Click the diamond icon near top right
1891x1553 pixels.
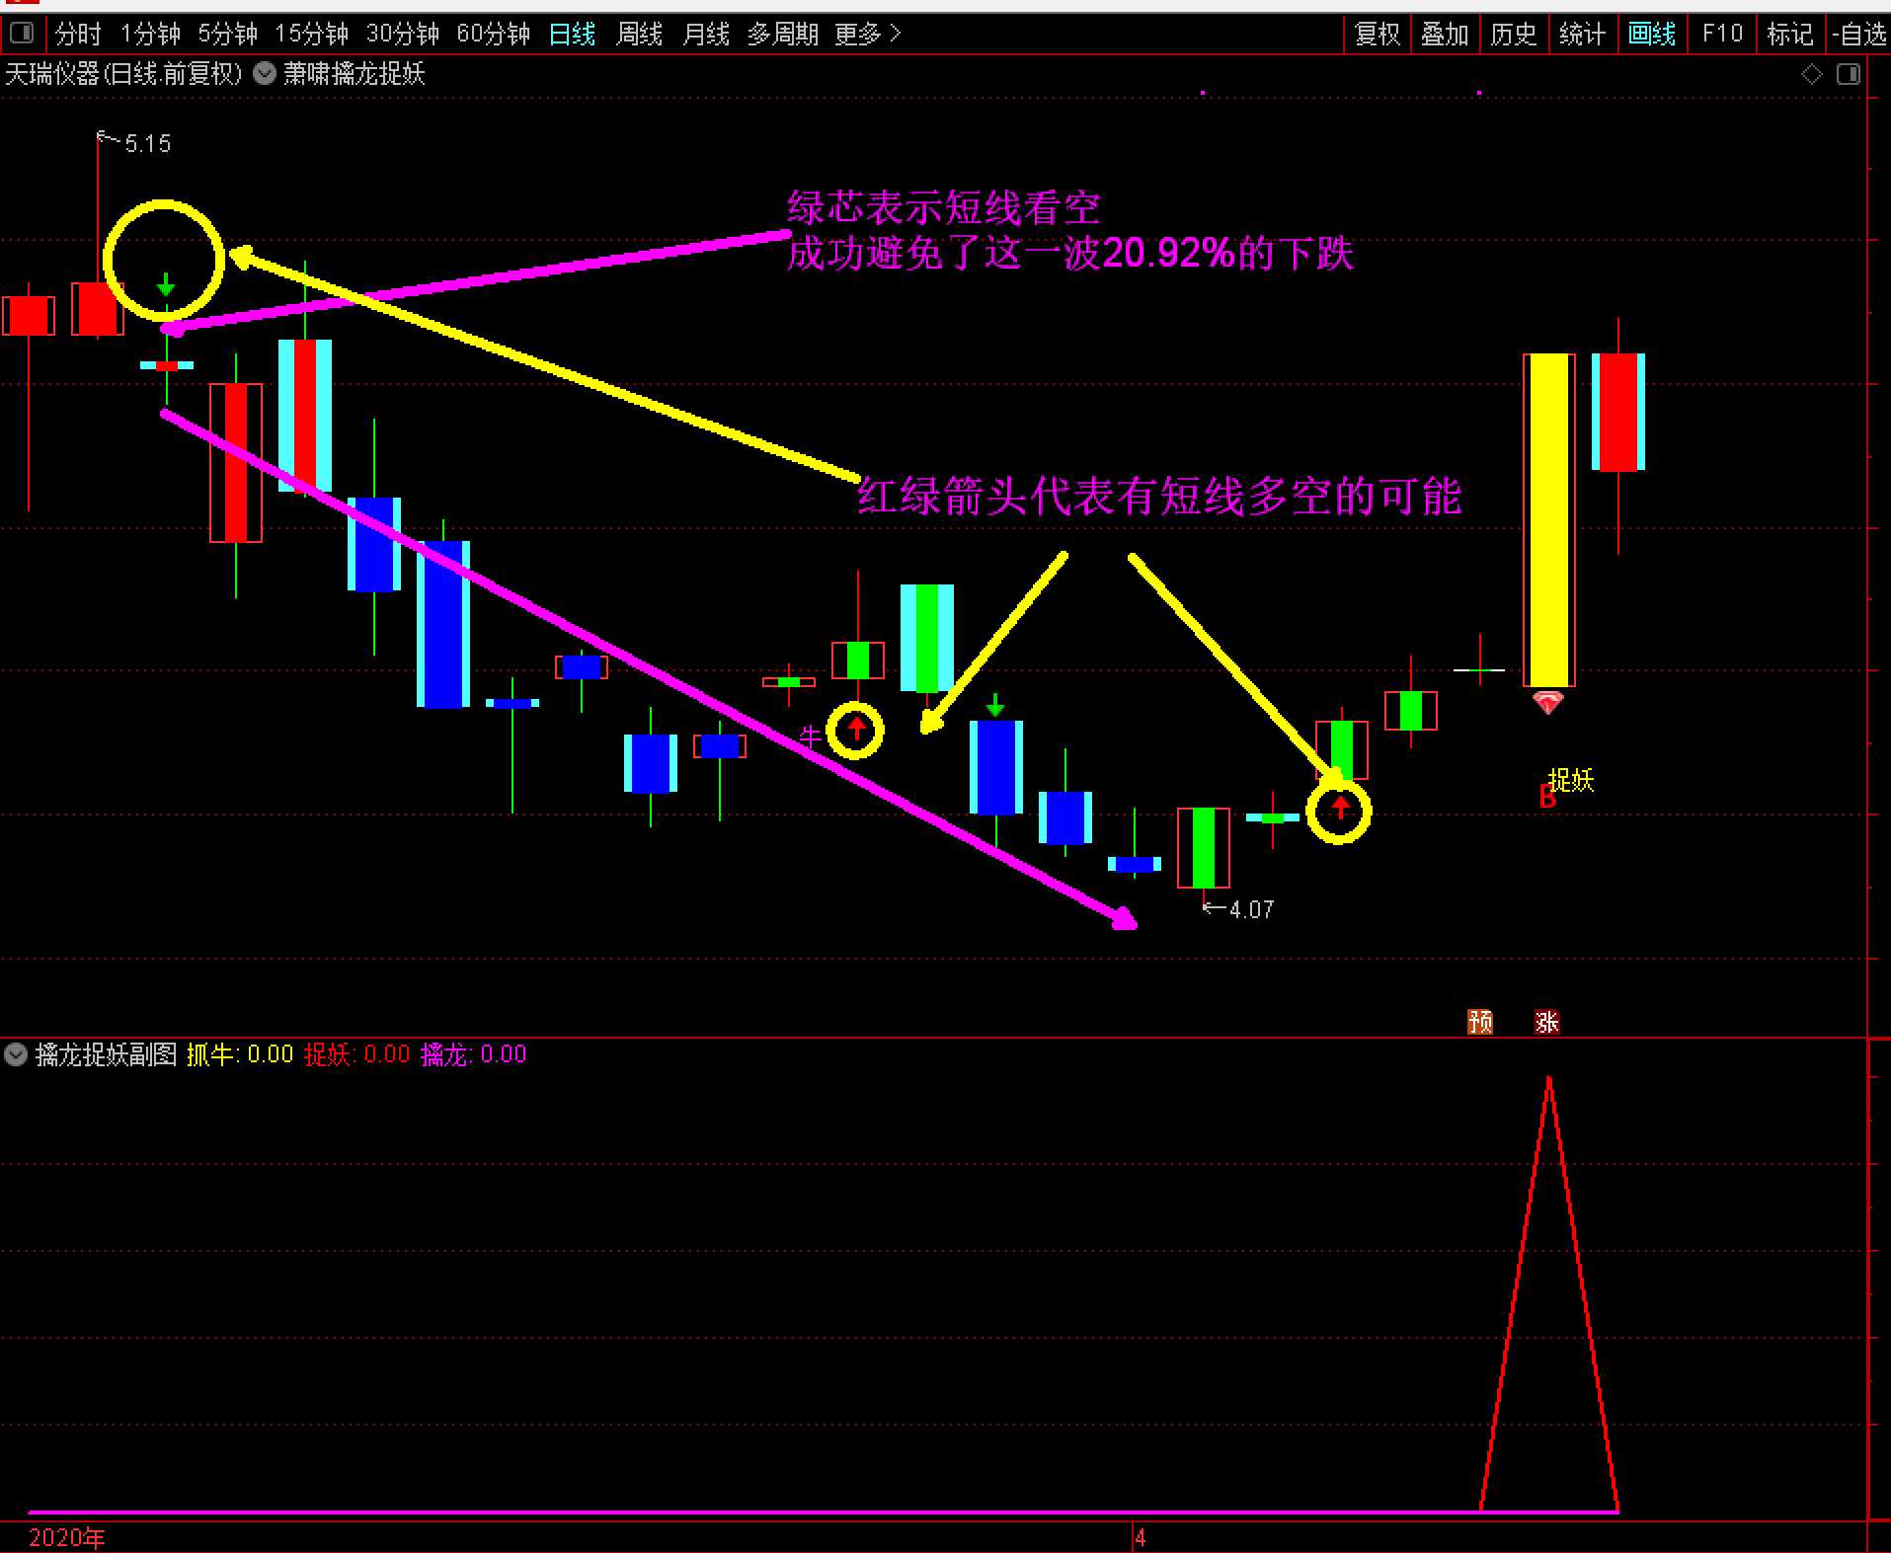[1812, 75]
